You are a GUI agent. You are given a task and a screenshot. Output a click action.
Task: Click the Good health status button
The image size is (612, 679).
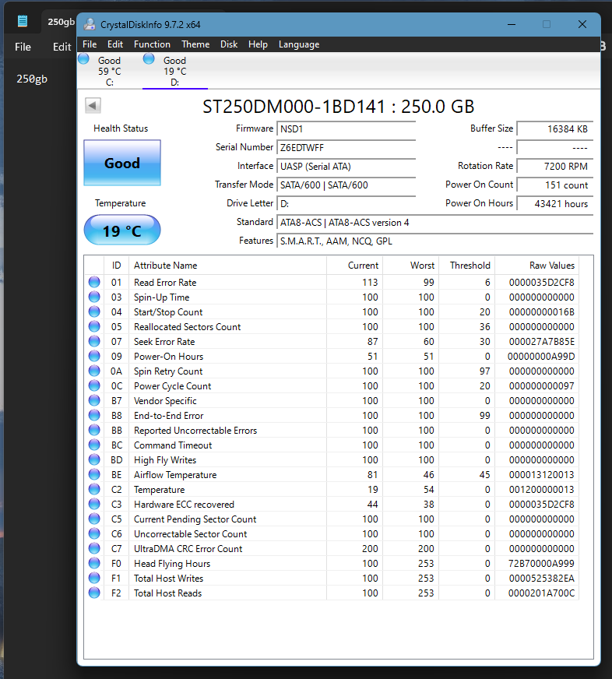122,164
